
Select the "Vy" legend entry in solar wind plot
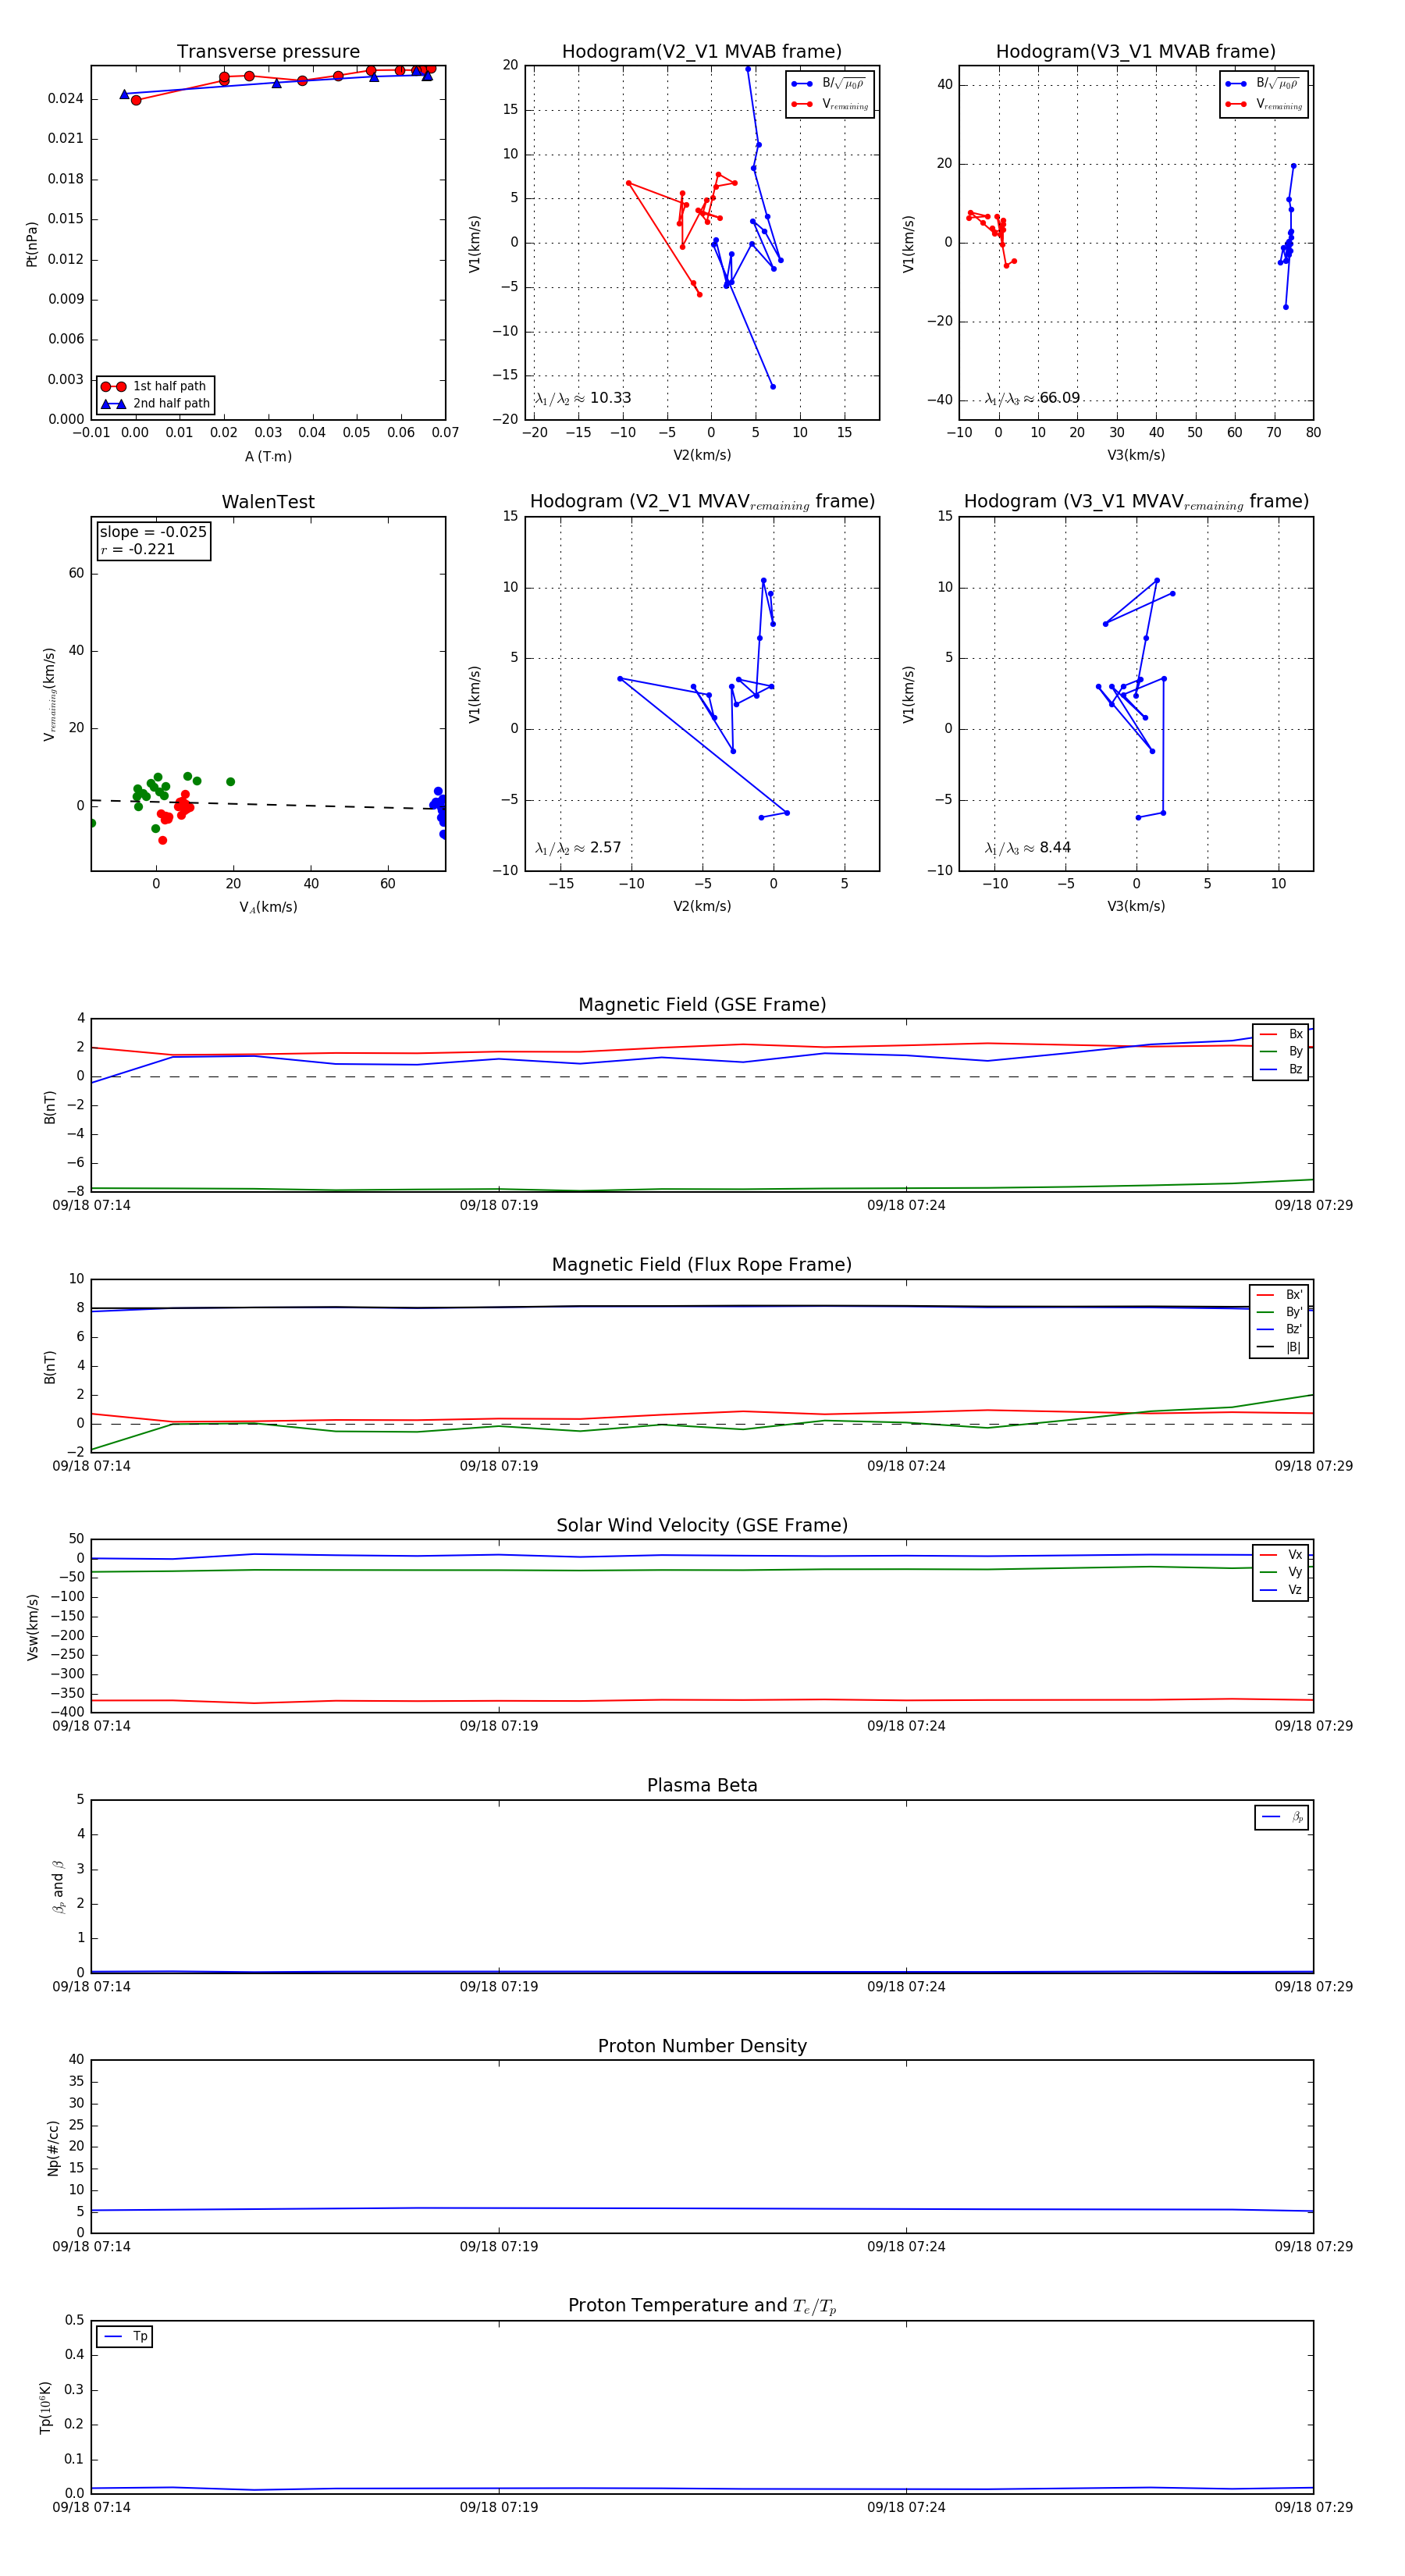point(1281,1573)
